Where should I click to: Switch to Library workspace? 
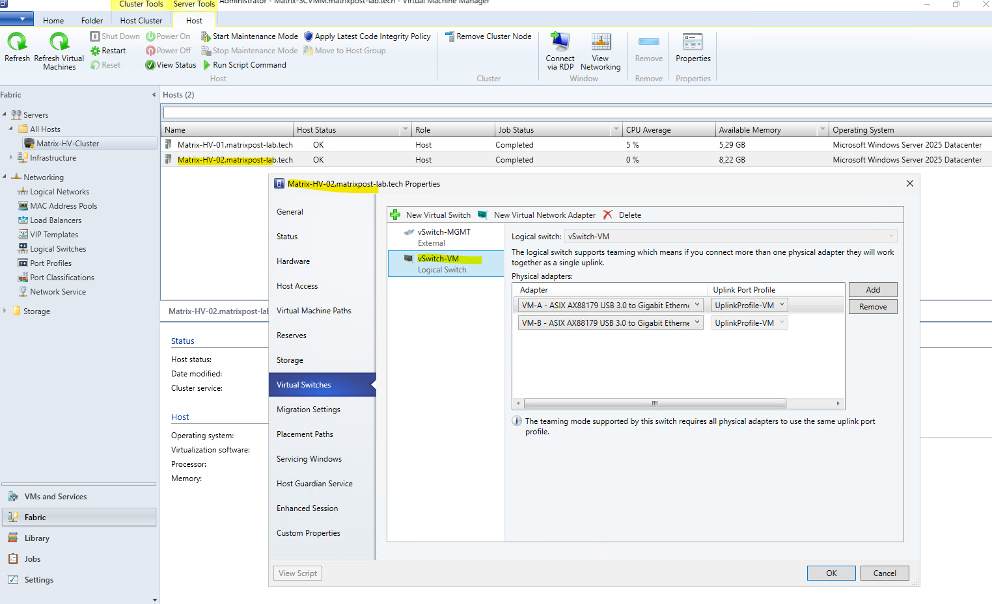point(79,538)
